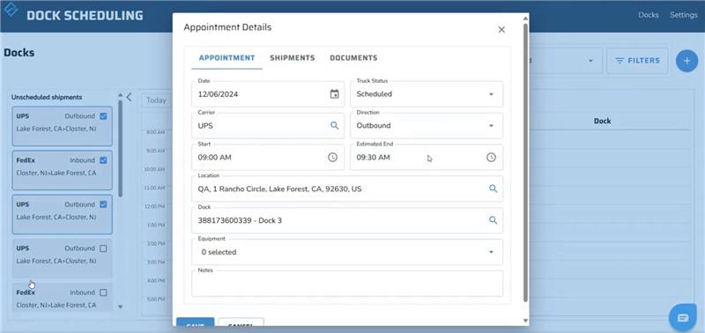
Task: Click the Location search magnifier icon
Action: (493, 189)
